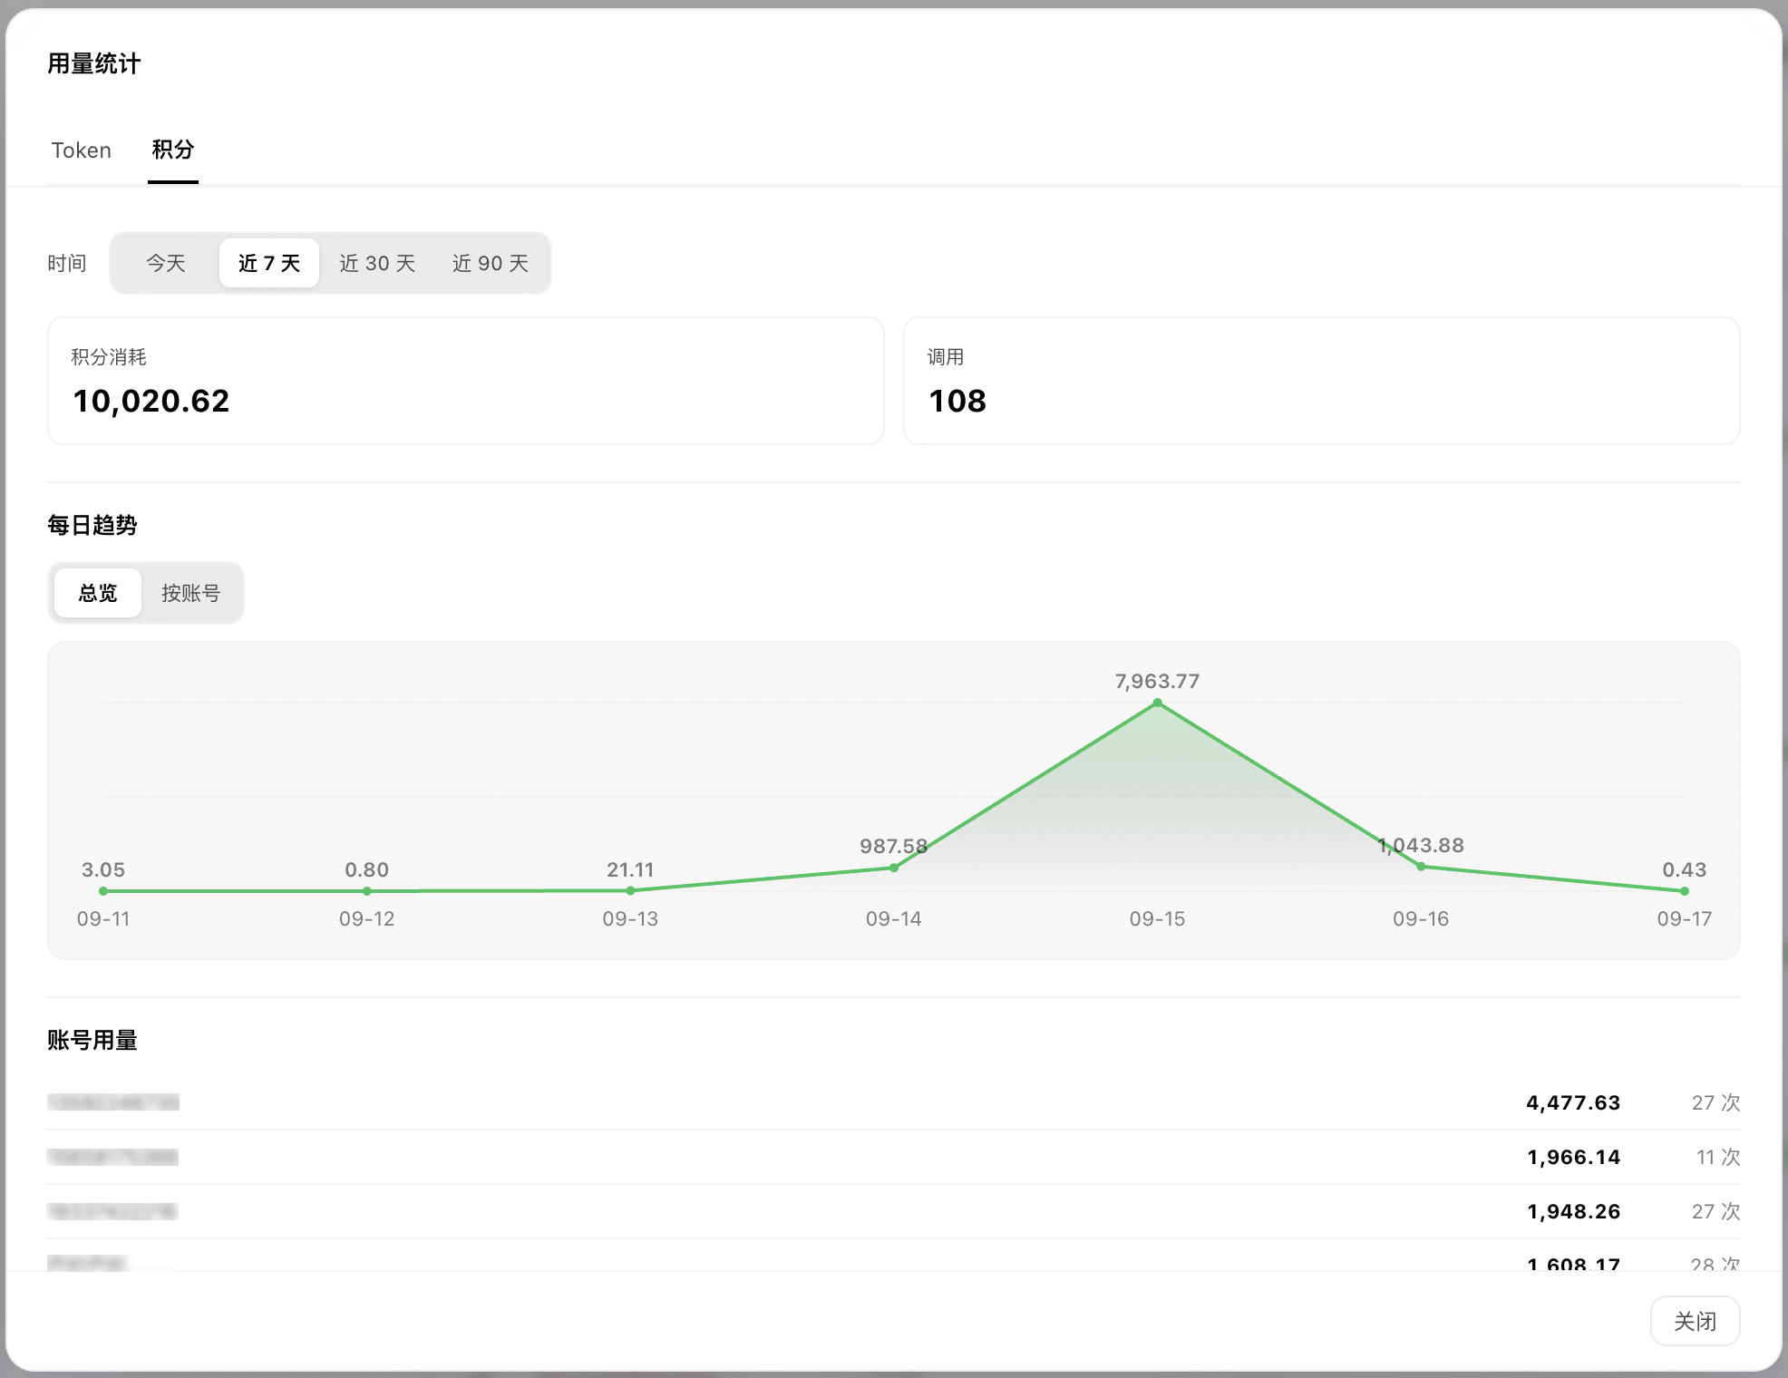Click the 关闭 button
Screen dimensions: 1788x1378
pyautogui.click(x=1695, y=1321)
